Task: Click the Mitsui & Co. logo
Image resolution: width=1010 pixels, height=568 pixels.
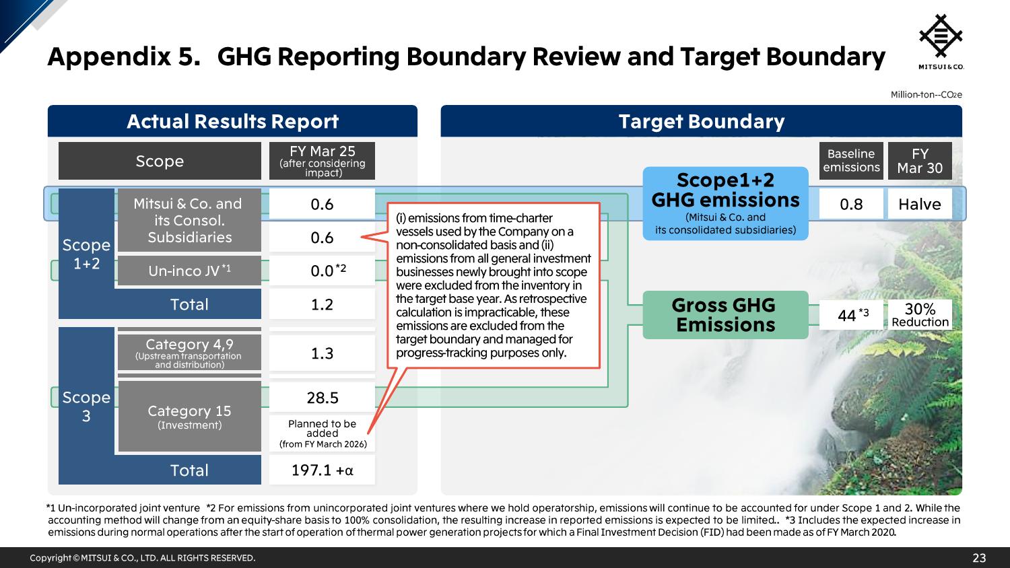Action: point(941,42)
